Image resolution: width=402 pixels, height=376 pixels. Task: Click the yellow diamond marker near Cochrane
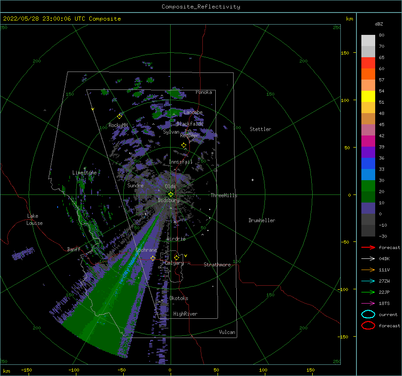click(153, 258)
